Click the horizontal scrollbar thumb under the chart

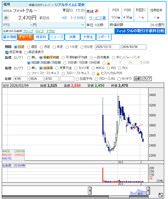pos(119,197)
